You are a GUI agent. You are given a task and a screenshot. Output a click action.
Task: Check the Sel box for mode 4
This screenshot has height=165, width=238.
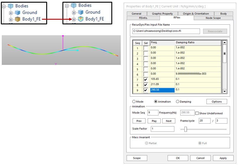pos(146,64)
